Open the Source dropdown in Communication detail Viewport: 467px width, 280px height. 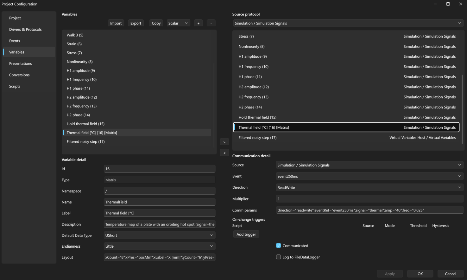click(370, 165)
